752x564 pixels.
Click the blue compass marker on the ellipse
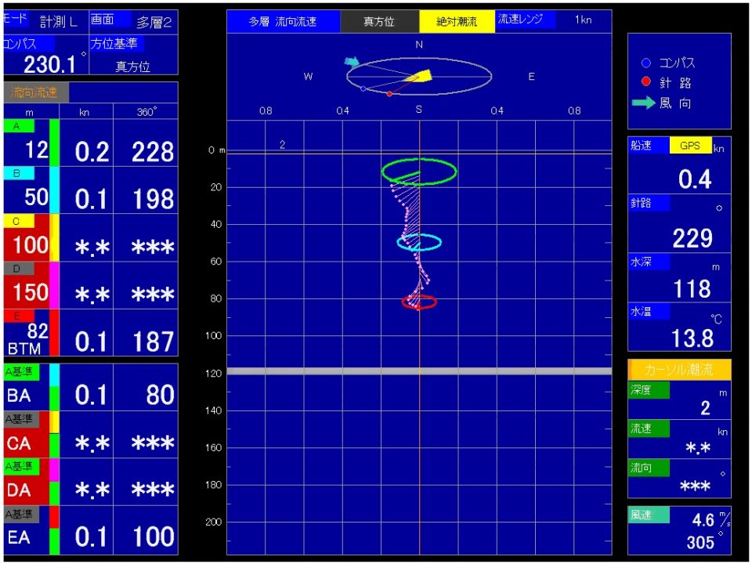[x=363, y=89]
